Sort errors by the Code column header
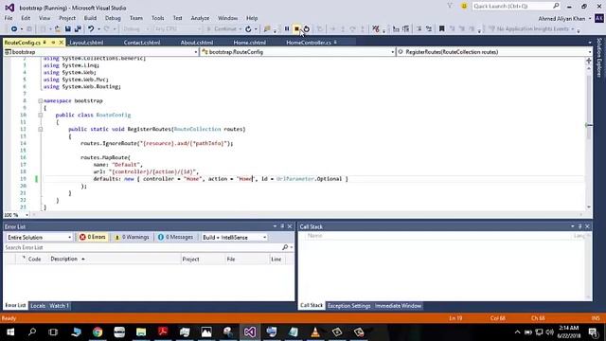This screenshot has width=606, height=341. click(x=34, y=259)
